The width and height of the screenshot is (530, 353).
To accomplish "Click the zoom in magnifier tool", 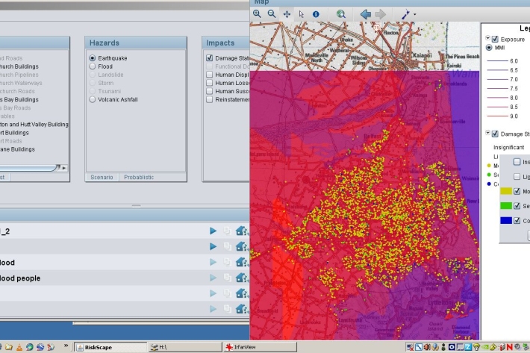I will 258,13.
